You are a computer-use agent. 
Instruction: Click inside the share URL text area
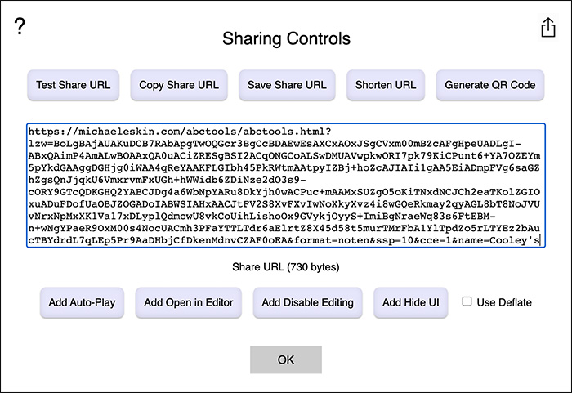click(285, 186)
